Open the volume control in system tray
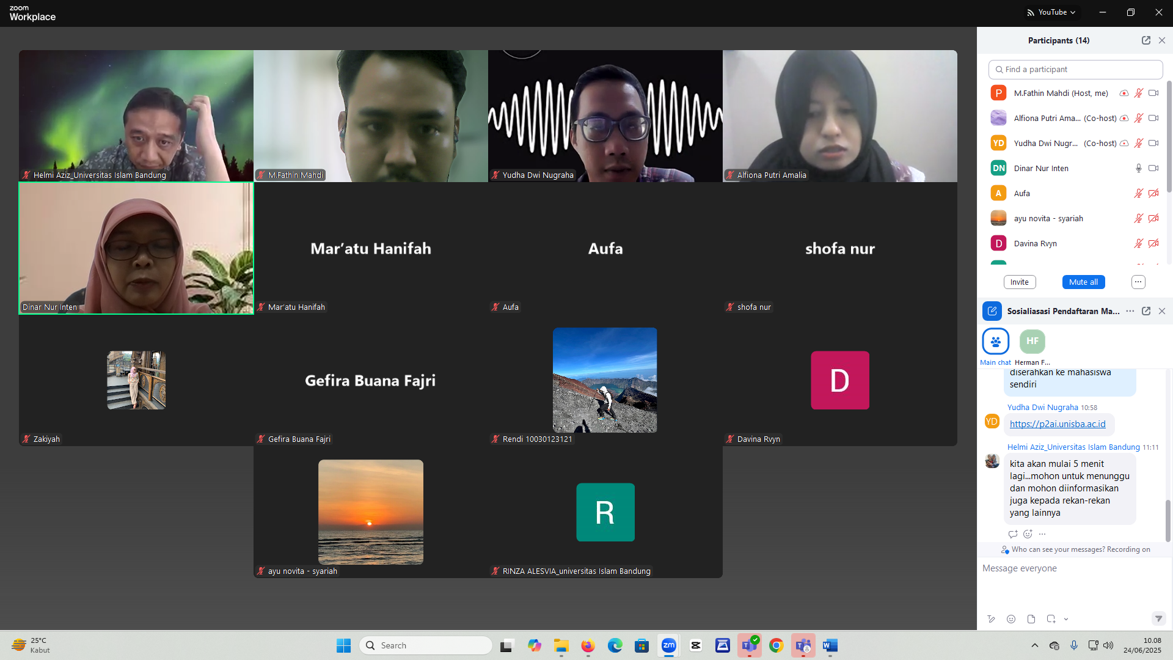 tap(1108, 645)
